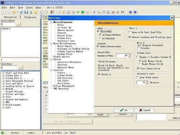Click the Insert button behind the dialog
The height and width of the screenshot is (135, 180).
(100, 115)
